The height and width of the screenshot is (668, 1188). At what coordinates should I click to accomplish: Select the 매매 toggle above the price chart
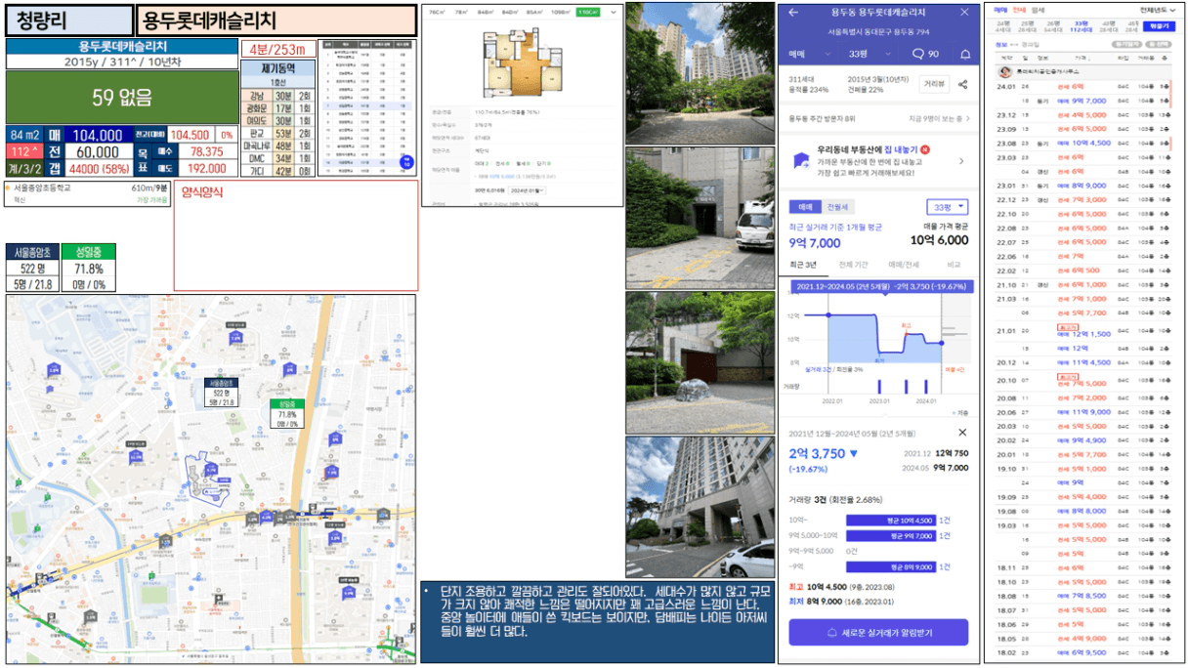pos(806,207)
